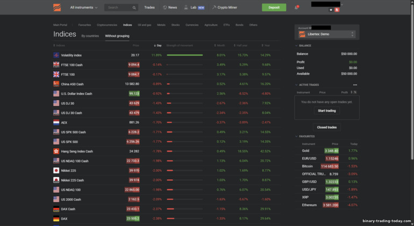Click Volatility index strength of movement bar
The image size is (414, 226).
[185, 55]
